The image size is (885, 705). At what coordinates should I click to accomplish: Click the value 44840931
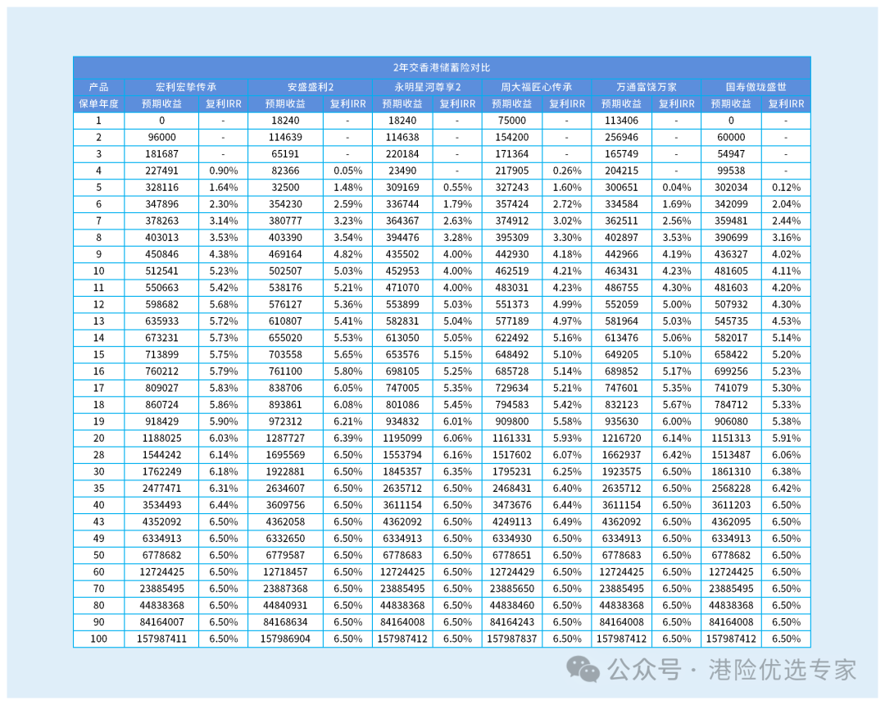[286, 605]
